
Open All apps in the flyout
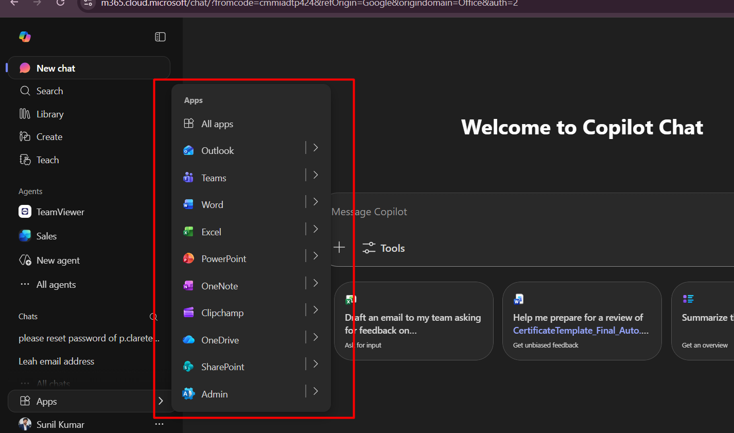click(217, 124)
